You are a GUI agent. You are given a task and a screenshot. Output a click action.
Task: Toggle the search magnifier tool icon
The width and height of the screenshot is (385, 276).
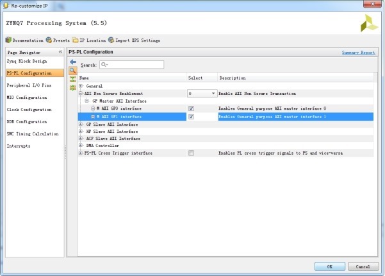pyautogui.click(x=72, y=71)
